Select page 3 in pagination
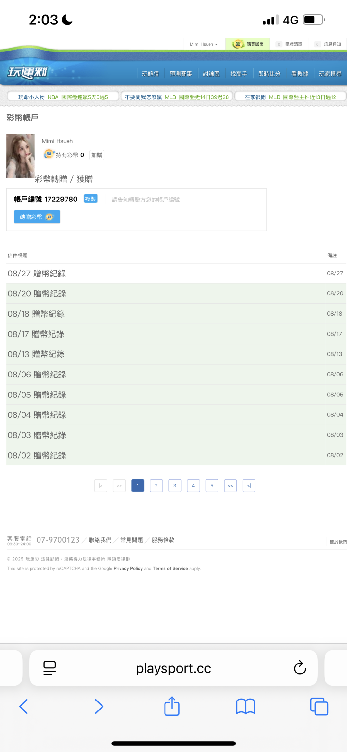347x752 pixels. pos(175,486)
